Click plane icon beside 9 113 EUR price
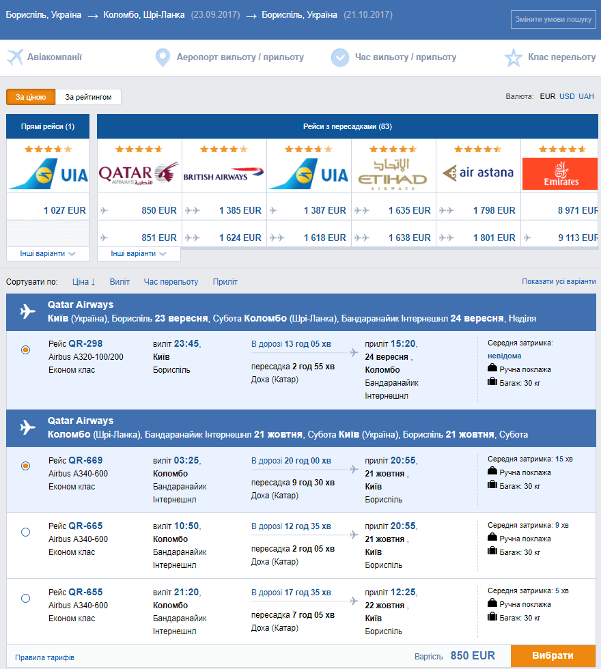Image resolution: width=601 pixels, height=669 pixels. (x=527, y=238)
